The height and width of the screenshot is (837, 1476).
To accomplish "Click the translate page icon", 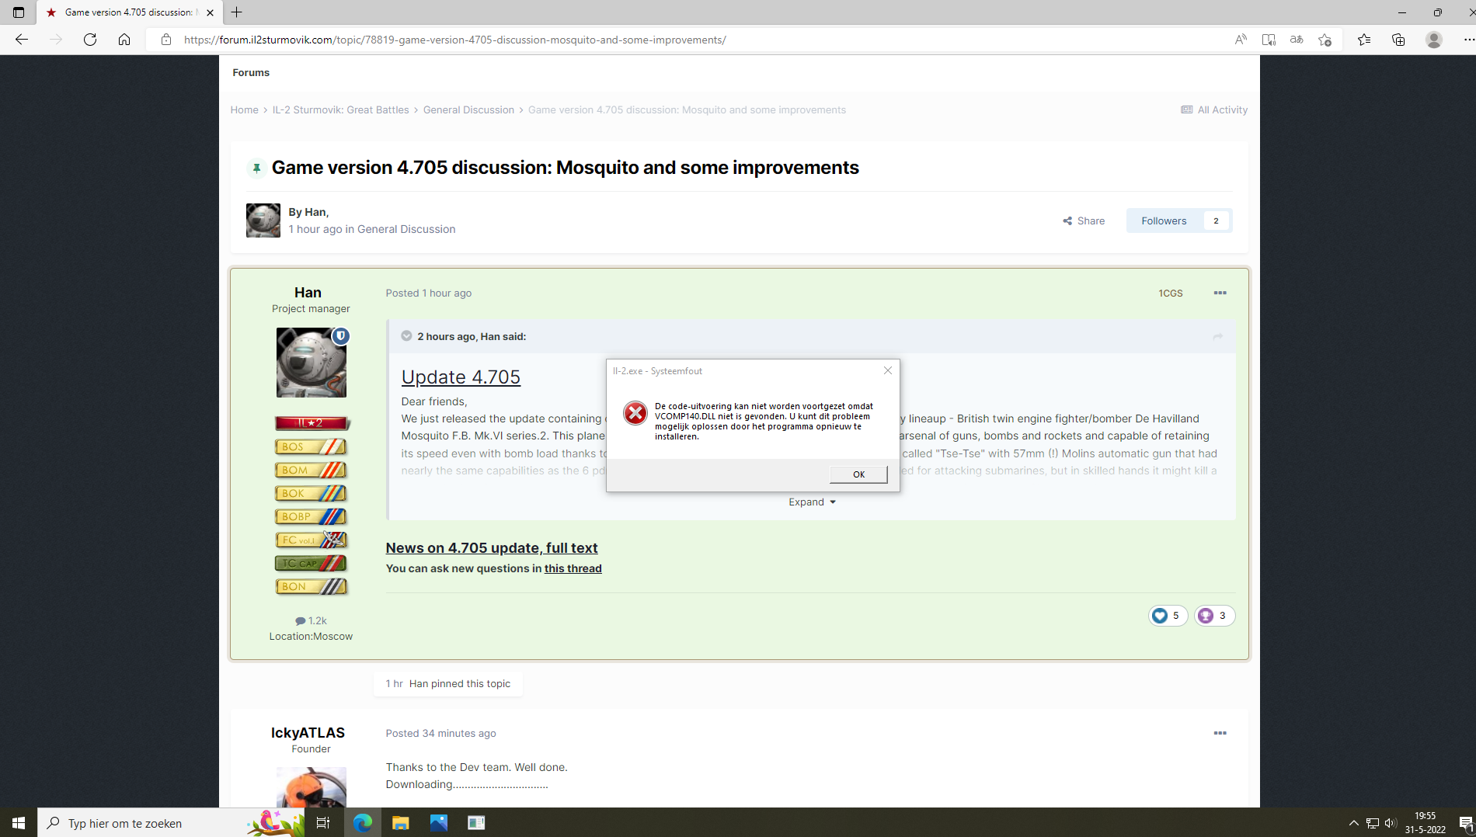I will tap(1297, 40).
